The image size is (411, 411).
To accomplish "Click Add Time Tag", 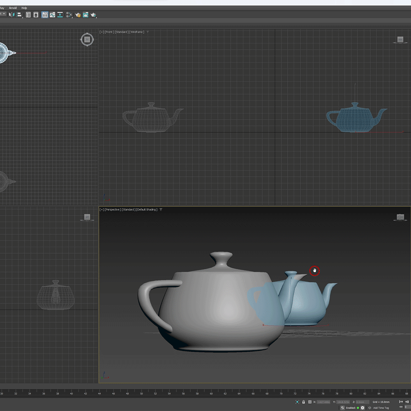I will click(381, 408).
